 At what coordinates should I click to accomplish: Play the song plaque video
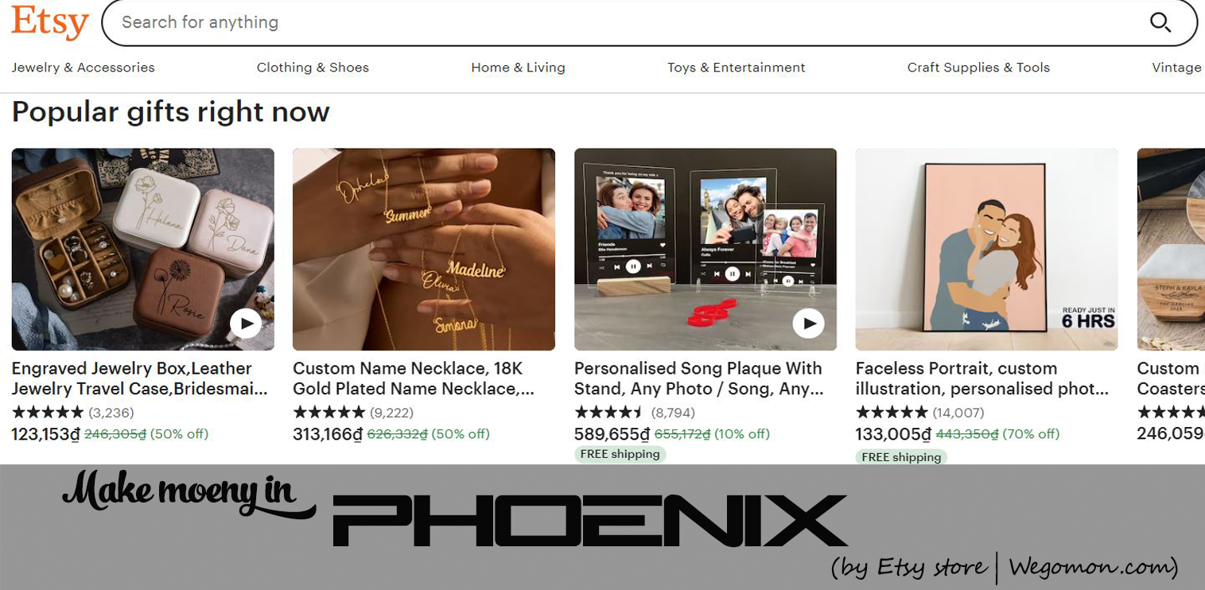(808, 324)
